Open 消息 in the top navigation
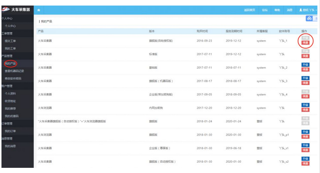The height and width of the screenshot is (173, 320). (289, 10)
